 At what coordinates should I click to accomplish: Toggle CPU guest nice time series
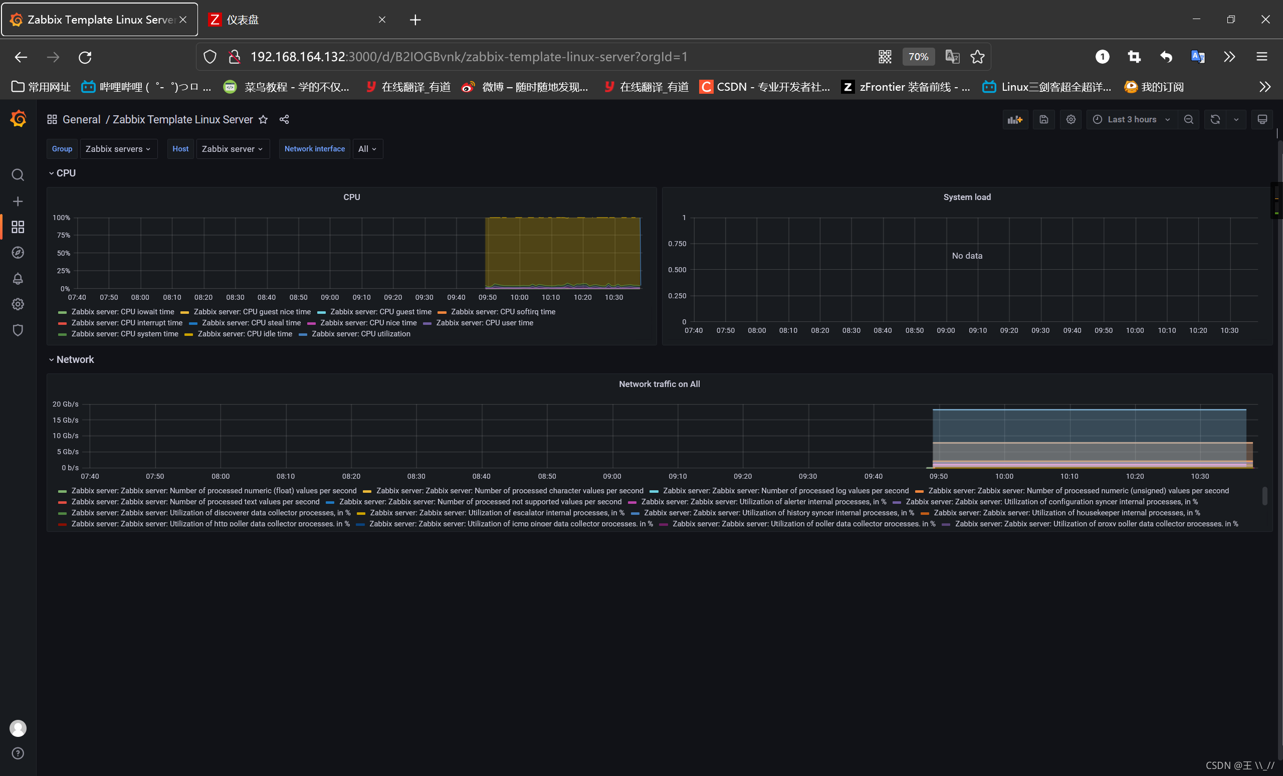(x=252, y=311)
